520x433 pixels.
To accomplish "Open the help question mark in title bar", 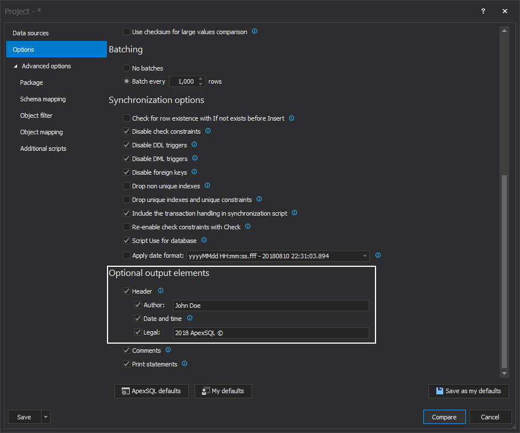I will click(x=483, y=11).
